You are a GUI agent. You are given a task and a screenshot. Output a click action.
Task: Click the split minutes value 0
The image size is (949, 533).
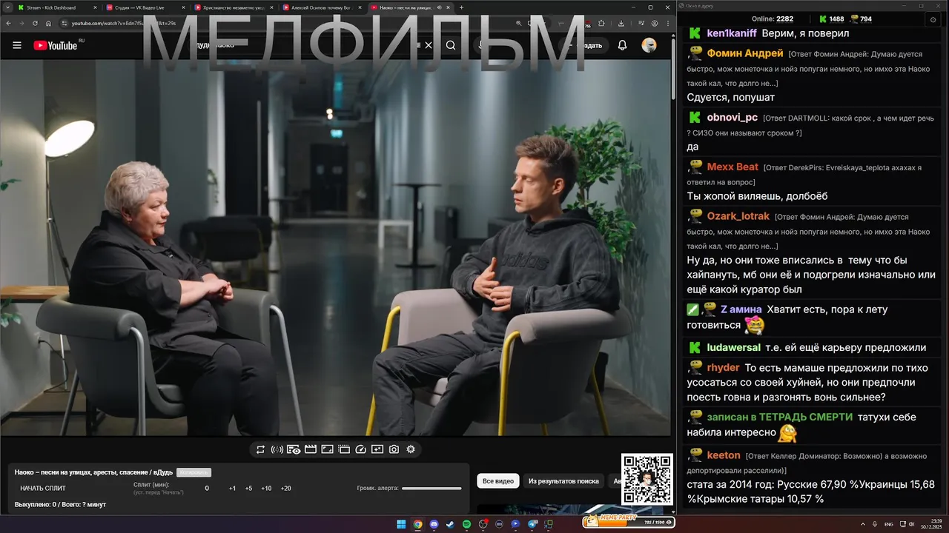207,488
